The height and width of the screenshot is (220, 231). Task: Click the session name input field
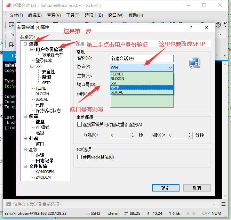(x=142, y=59)
